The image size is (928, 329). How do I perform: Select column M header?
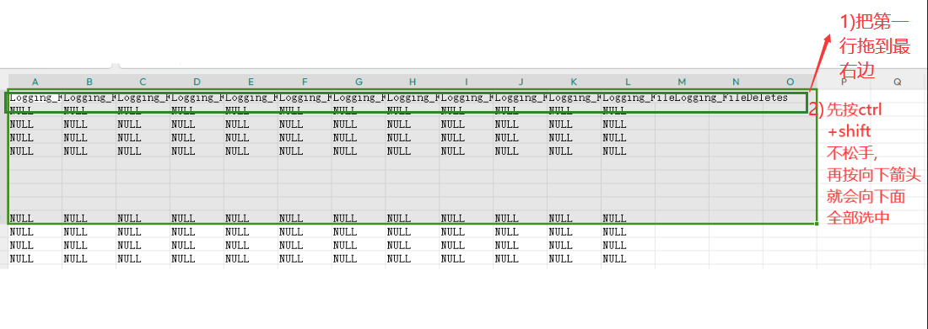pos(682,82)
